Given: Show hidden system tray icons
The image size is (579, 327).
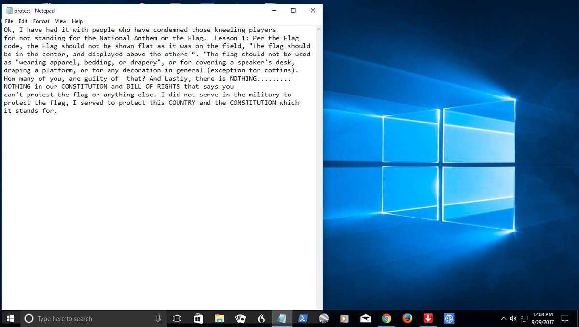Looking at the screenshot, I should [x=503, y=318].
